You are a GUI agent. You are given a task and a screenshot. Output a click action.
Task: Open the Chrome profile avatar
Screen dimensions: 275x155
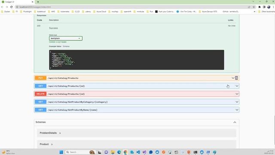click(x=269, y=7)
